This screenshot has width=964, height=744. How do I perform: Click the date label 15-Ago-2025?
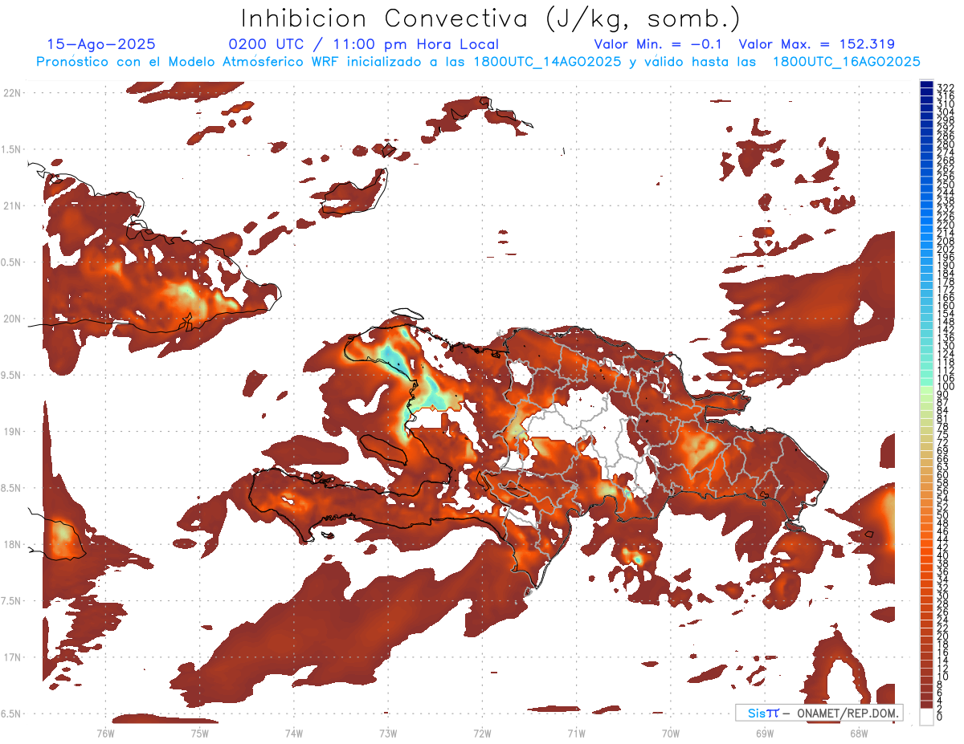101,44
